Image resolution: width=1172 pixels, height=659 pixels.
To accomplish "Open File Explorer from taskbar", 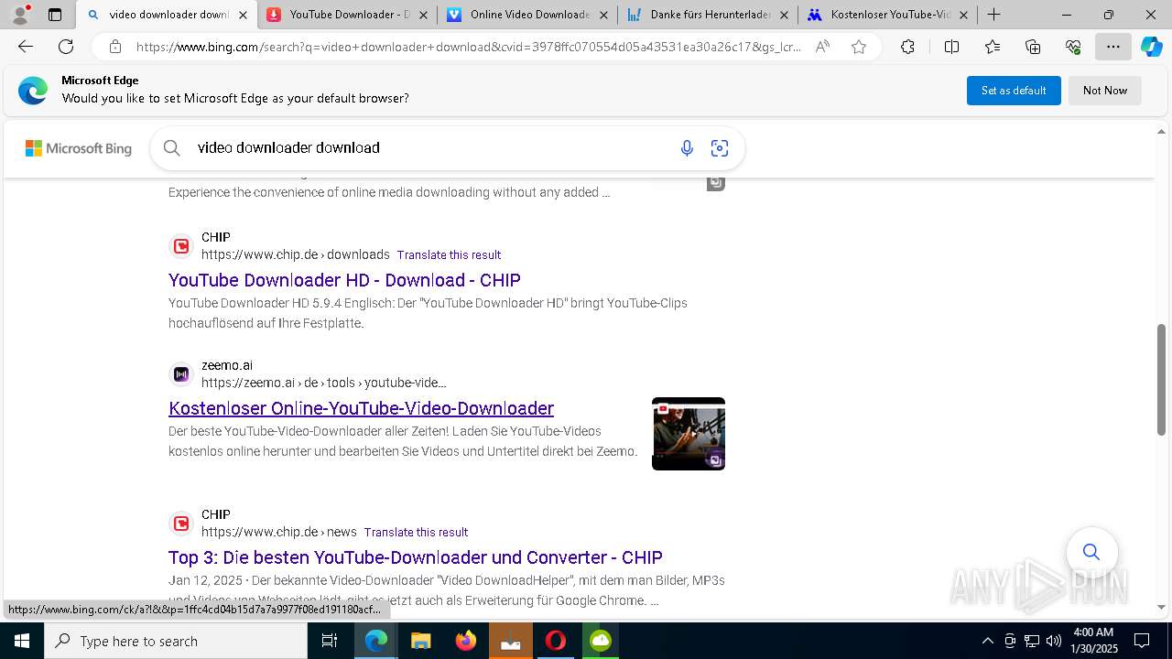I will coord(420,641).
